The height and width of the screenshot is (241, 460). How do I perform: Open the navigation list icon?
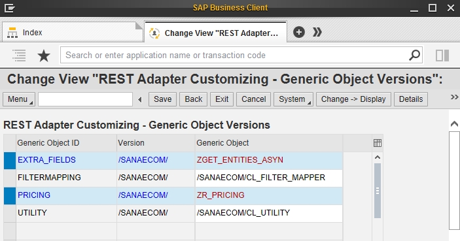pyautogui.click(x=19, y=56)
